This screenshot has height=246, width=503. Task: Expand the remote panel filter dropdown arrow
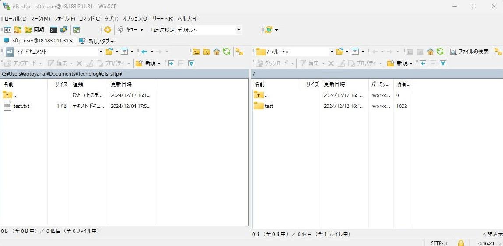coord(363,52)
